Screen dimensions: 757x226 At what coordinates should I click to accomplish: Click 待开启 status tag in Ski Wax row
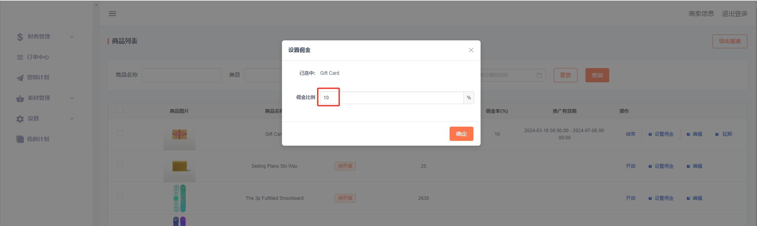(x=345, y=166)
